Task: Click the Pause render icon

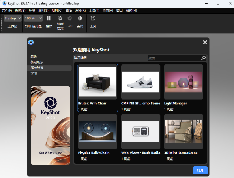Action: 49,18
